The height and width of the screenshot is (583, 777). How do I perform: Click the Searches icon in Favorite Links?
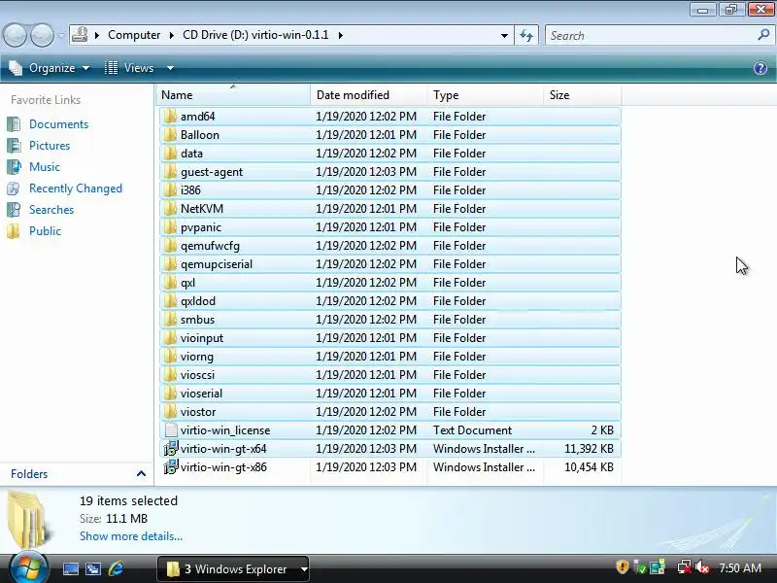(x=14, y=210)
